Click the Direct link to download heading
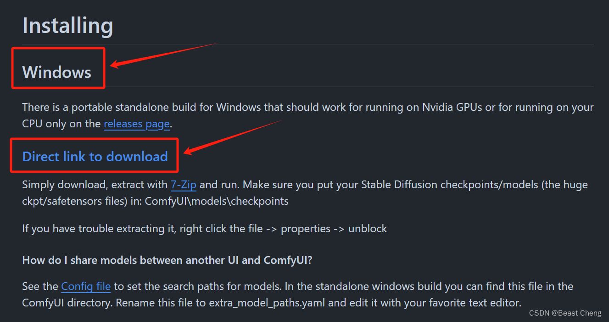The height and width of the screenshot is (322, 609). [x=95, y=157]
